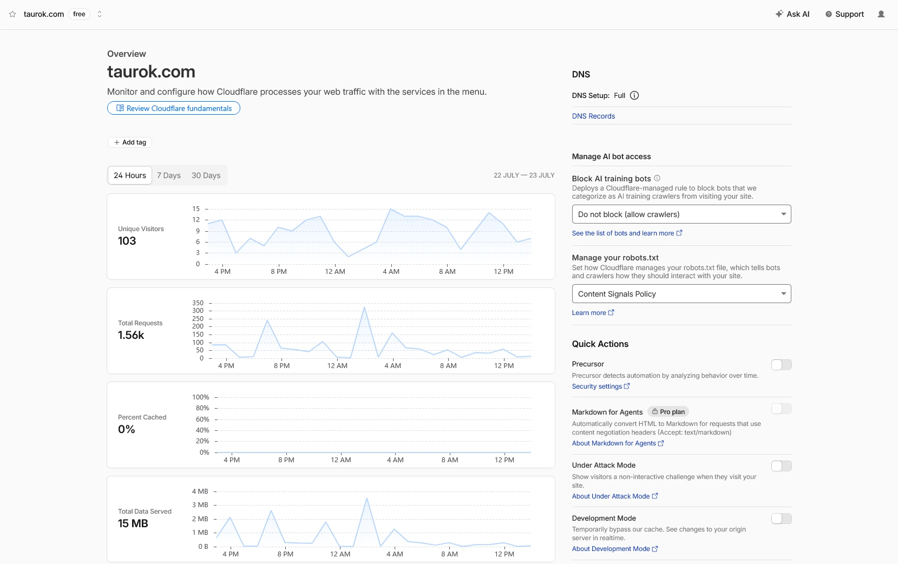Toggle Under Attack Mode switch
898x564 pixels.
(x=782, y=466)
